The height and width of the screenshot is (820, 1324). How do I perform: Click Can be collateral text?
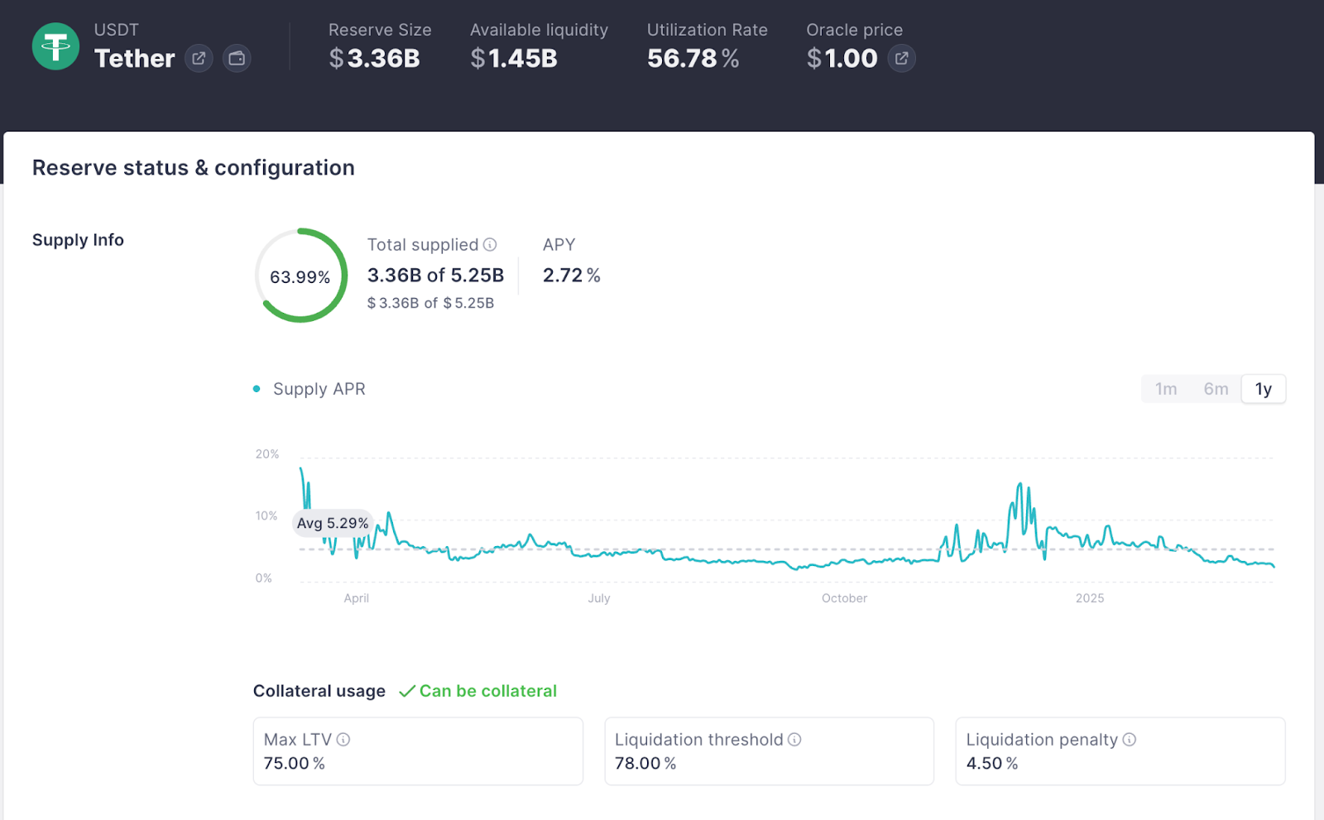488,691
